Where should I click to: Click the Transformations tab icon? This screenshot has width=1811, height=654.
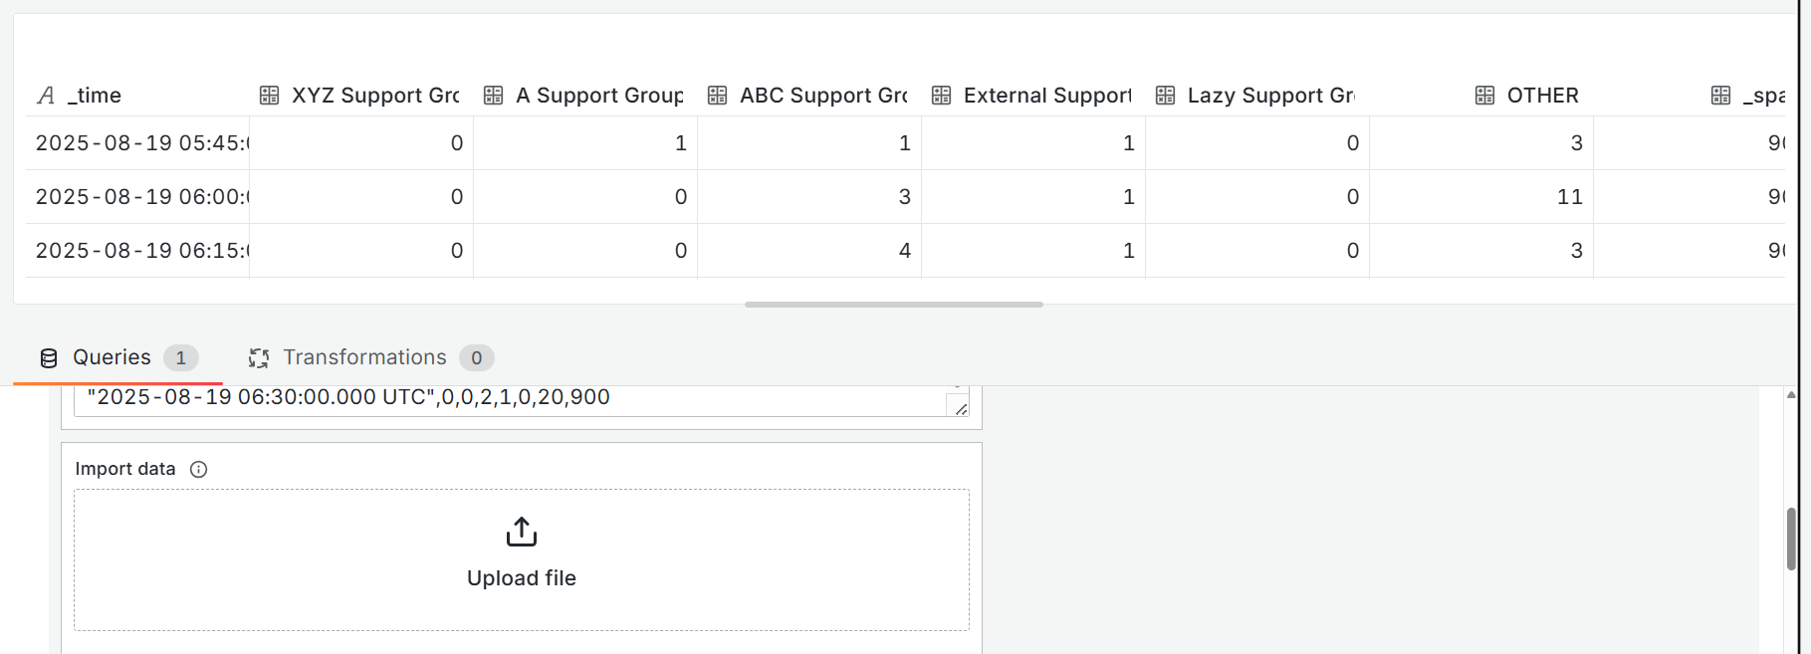pos(259,358)
